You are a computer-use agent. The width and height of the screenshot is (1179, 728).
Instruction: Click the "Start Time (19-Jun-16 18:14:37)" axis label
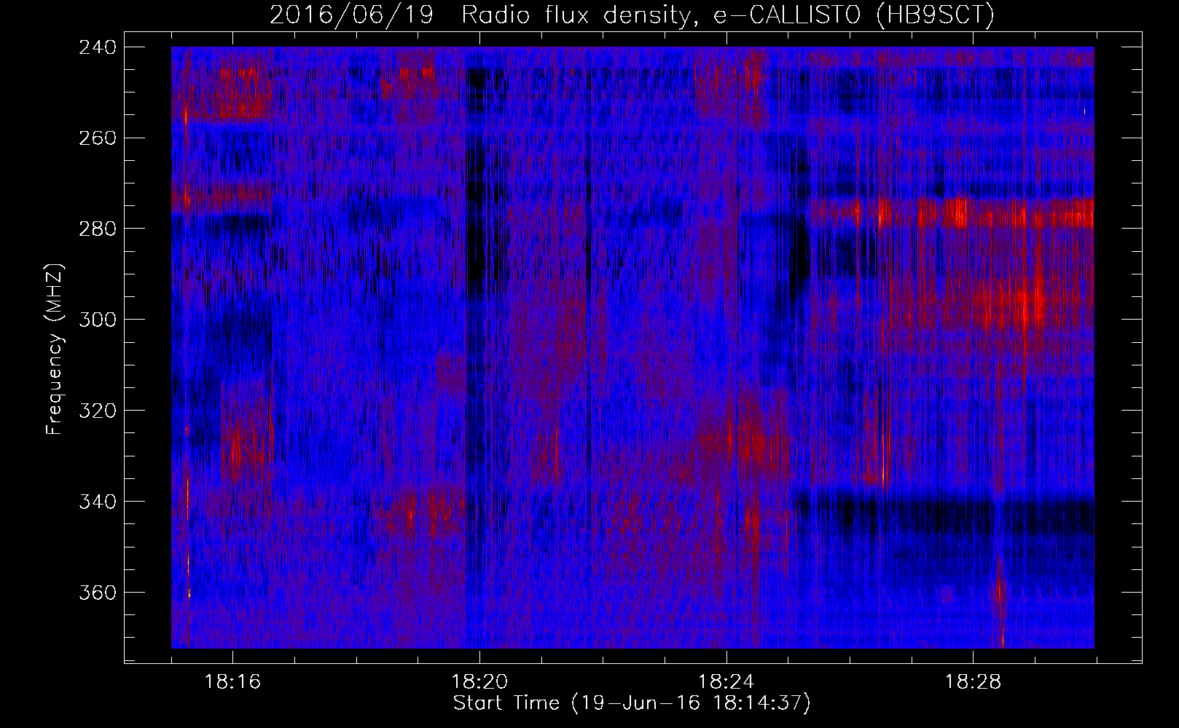[632, 703]
